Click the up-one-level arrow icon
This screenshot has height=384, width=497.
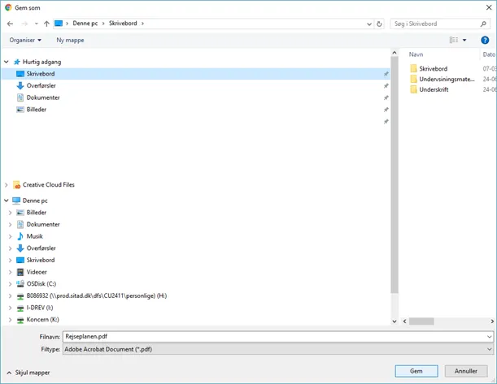(46, 24)
